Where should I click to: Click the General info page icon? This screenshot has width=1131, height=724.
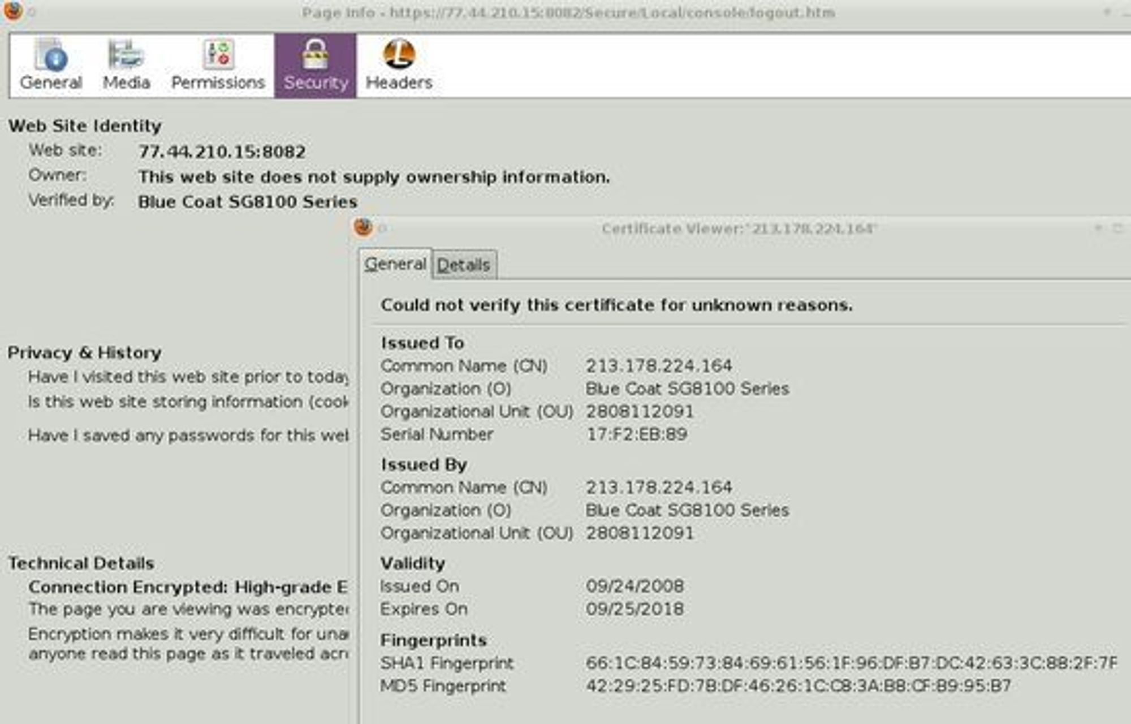(x=51, y=55)
